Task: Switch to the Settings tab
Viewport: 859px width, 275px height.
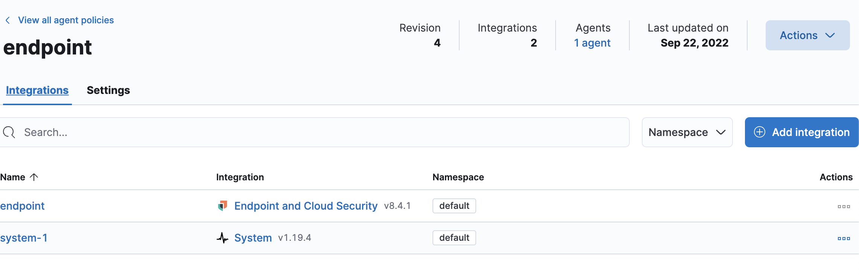Action: 108,90
